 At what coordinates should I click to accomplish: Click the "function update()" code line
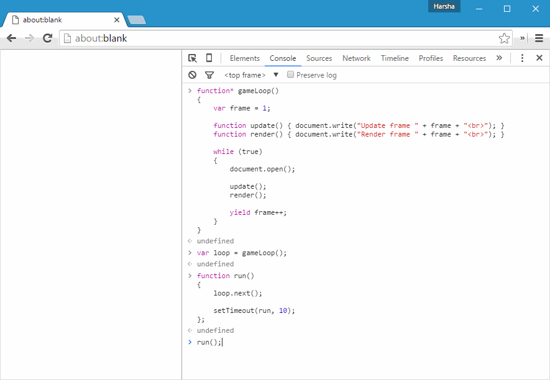(x=359, y=125)
